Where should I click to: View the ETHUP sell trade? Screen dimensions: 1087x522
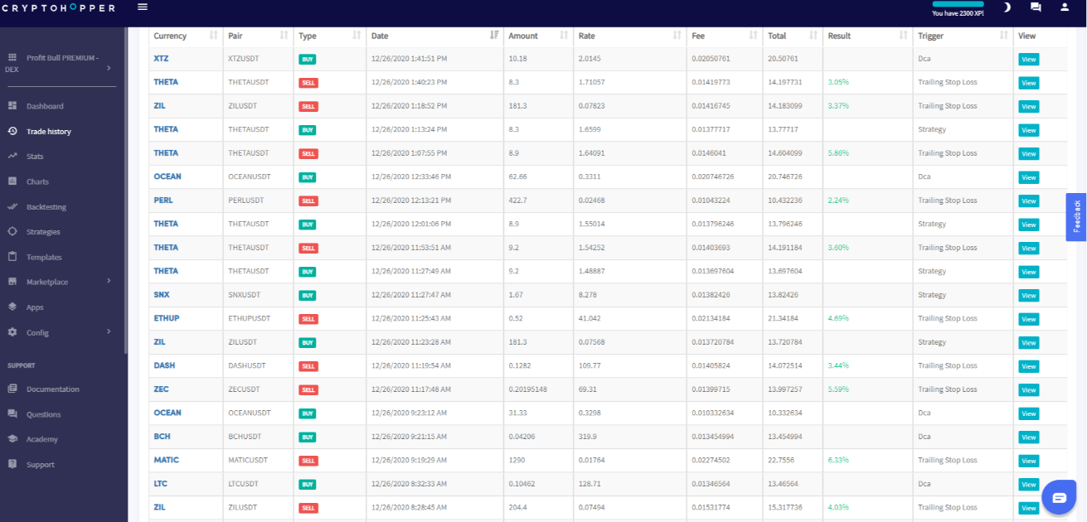[x=1028, y=319]
